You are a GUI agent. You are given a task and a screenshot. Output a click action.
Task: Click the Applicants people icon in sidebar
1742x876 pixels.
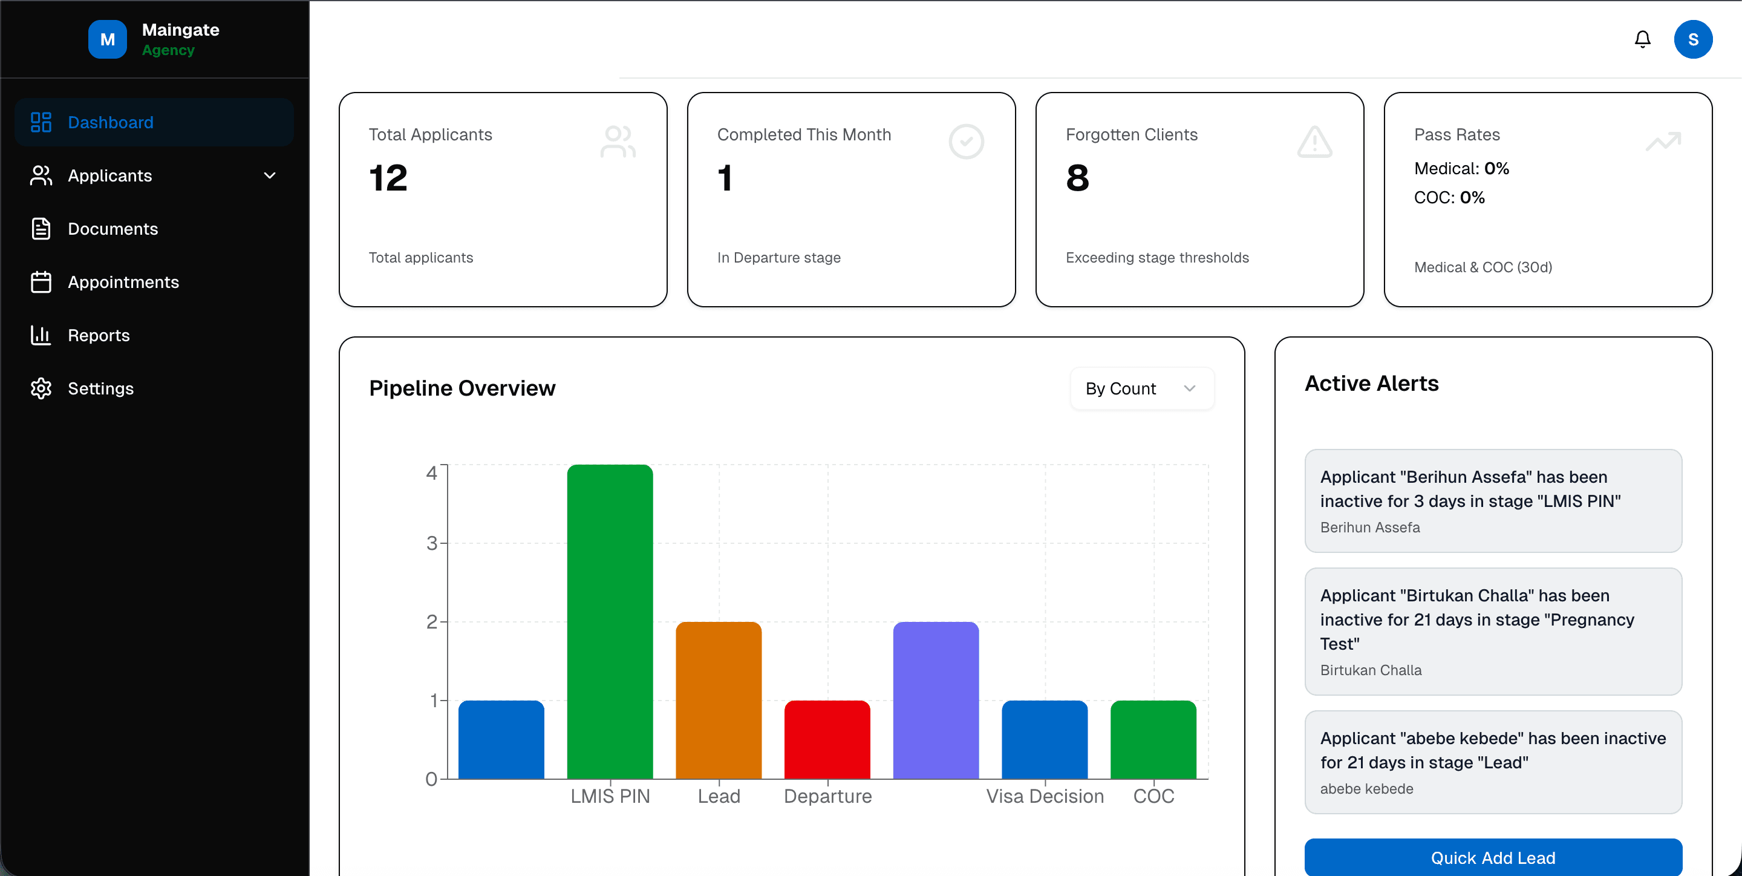pyautogui.click(x=41, y=176)
